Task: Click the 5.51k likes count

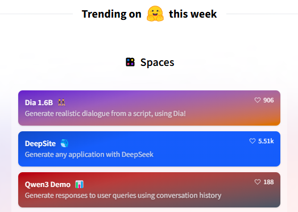Action: click(266, 141)
